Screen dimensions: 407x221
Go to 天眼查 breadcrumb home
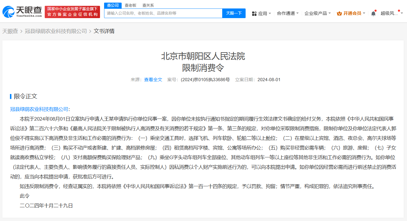(x=10, y=31)
